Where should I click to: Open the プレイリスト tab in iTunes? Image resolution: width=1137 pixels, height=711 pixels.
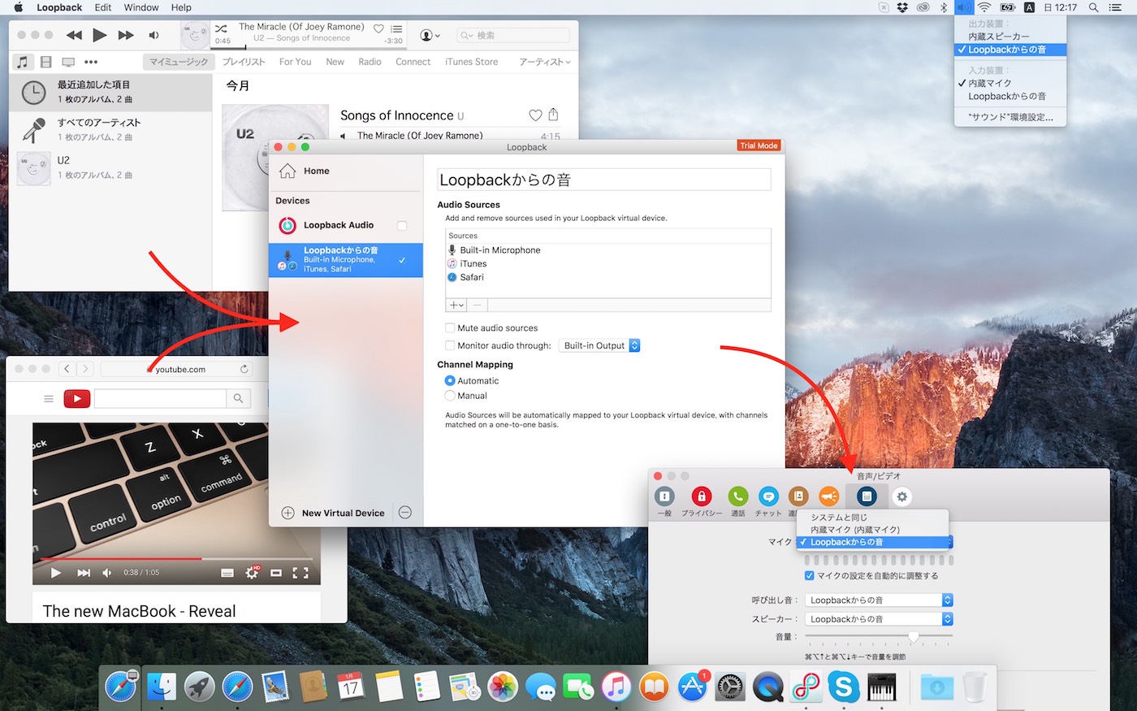244,62
